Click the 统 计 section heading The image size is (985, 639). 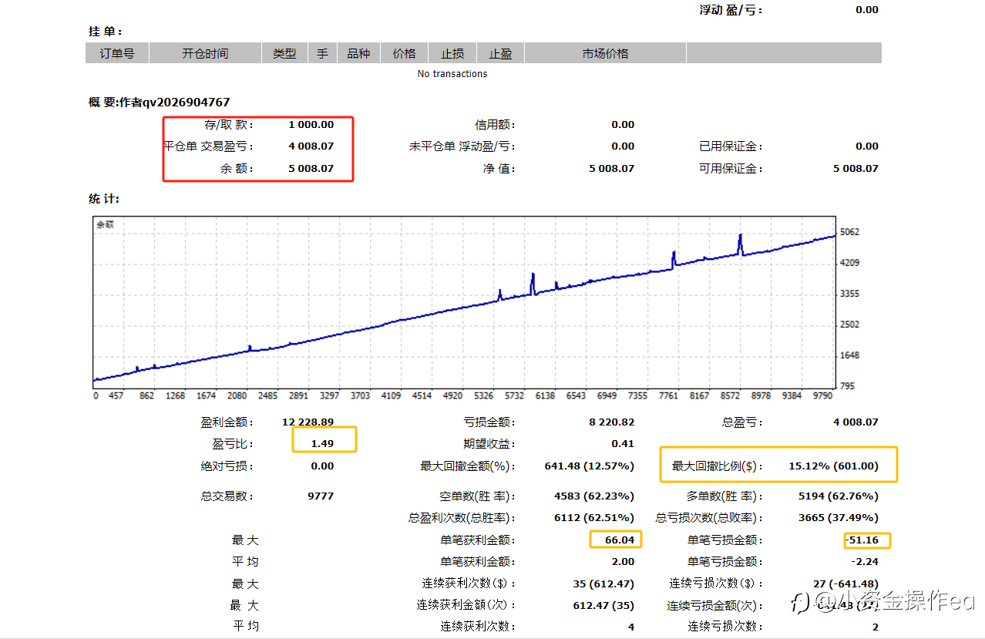pos(104,199)
